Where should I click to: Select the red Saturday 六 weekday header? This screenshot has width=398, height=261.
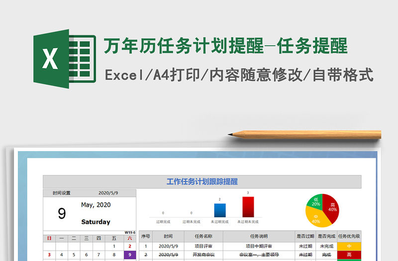pos(130,238)
